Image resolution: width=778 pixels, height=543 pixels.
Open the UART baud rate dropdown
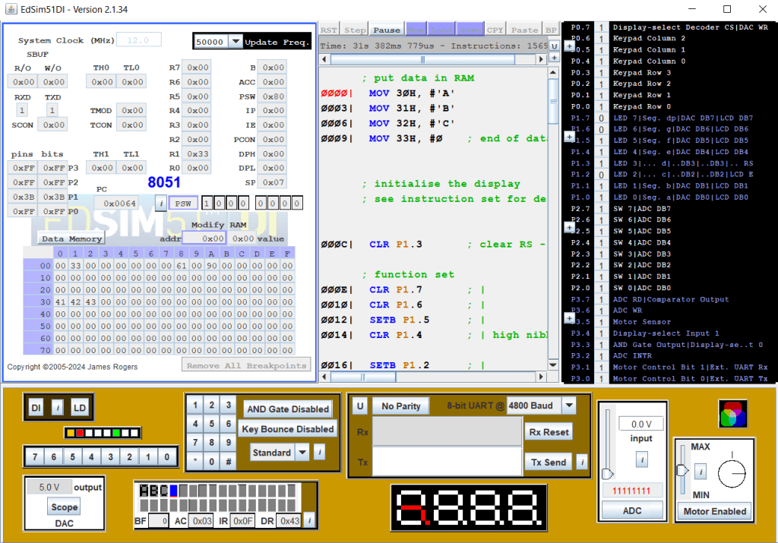tap(568, 406)
